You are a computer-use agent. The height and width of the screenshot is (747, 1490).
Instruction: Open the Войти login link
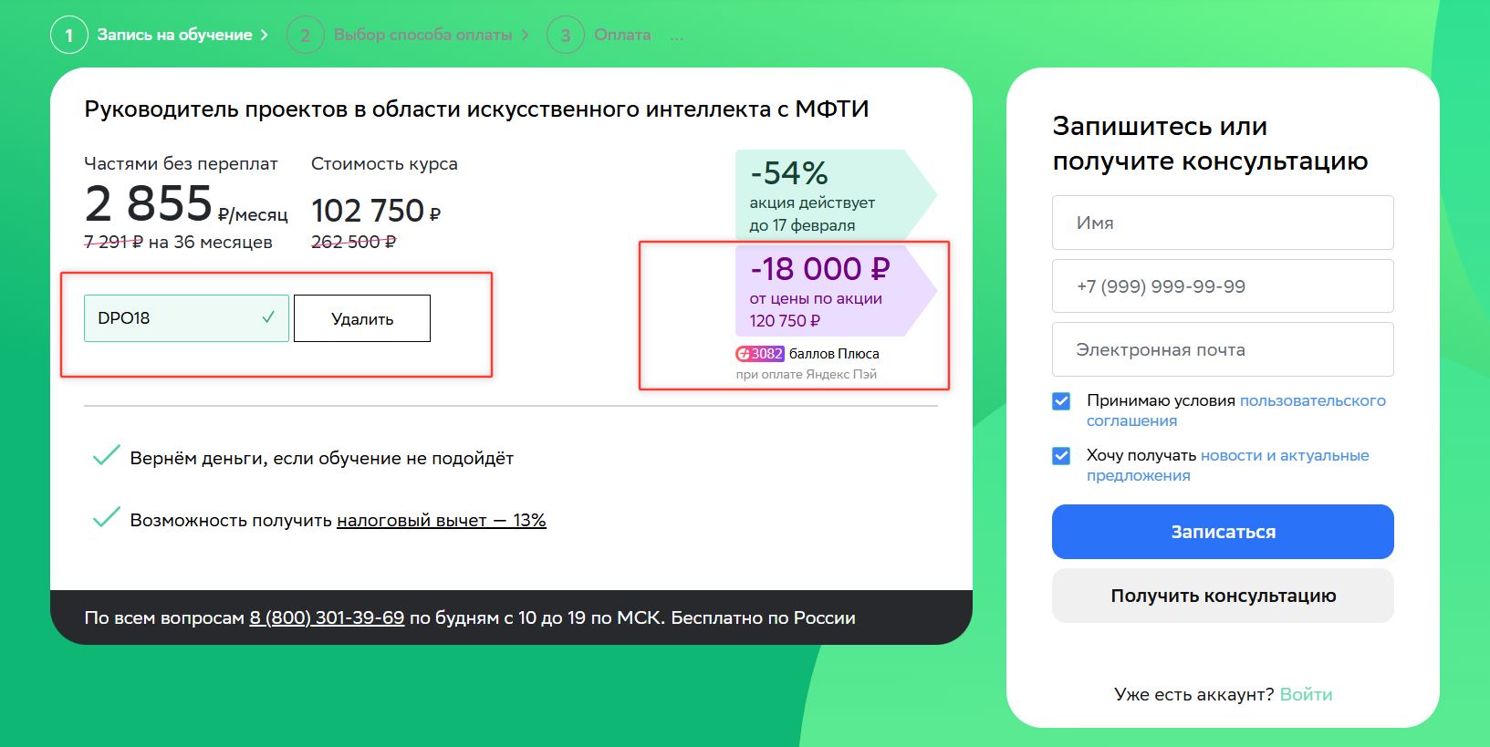coord(1306,694)
